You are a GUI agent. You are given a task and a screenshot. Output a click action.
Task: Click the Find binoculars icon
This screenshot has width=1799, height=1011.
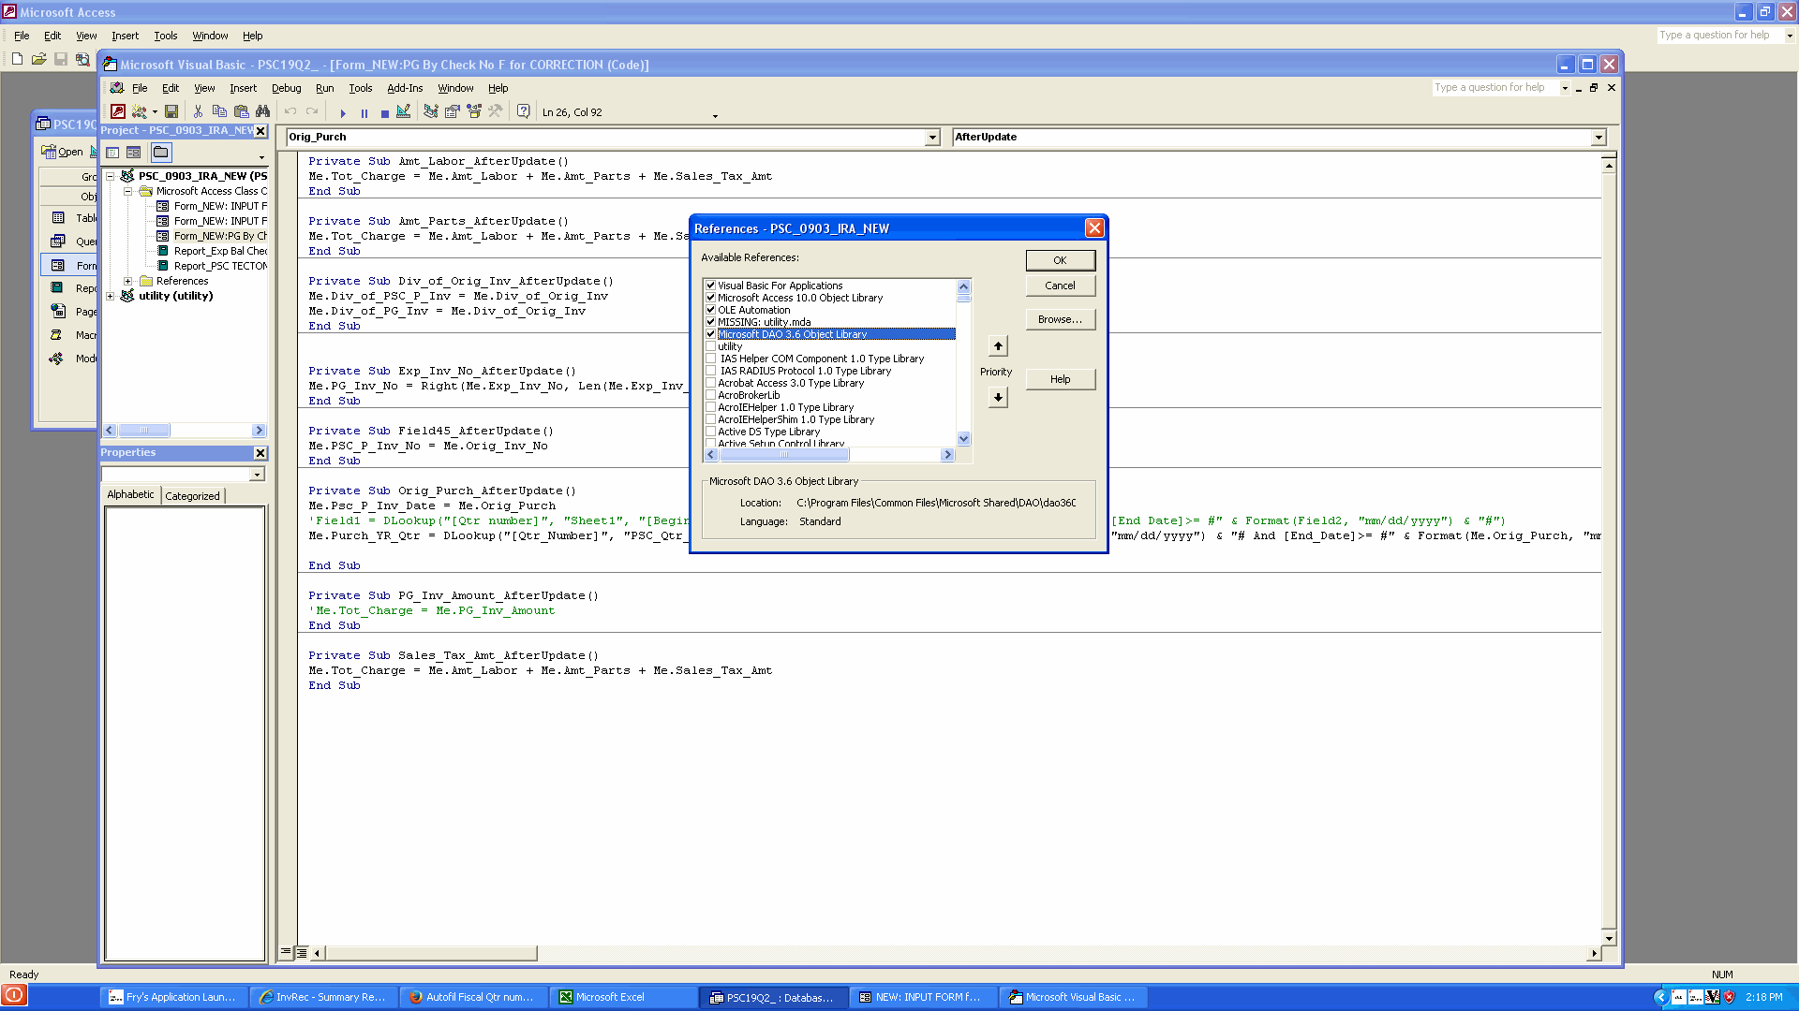pyautogui.click(x=263, y=111)
